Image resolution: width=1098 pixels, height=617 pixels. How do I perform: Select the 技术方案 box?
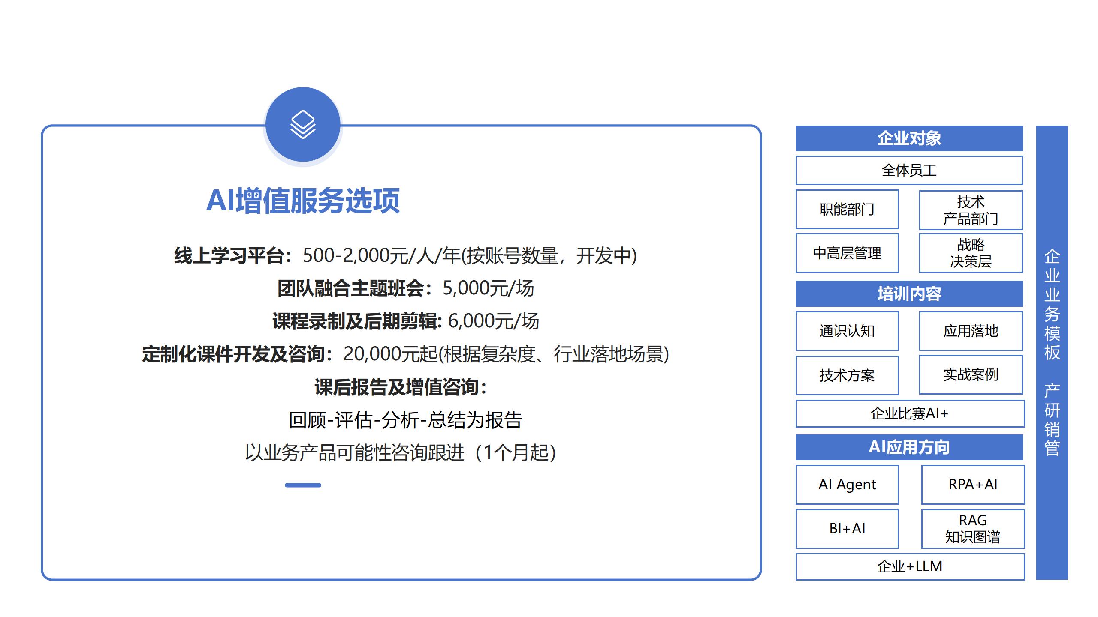tap(847, 375)
